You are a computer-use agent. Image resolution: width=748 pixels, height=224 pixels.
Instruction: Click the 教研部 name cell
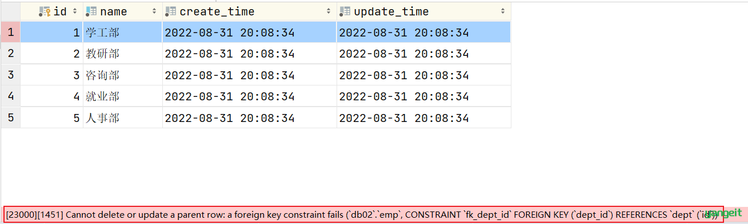click(x=123, y=54)
